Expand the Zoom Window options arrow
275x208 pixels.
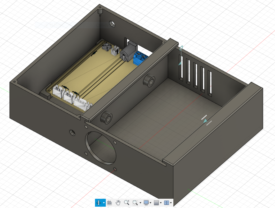tap(140, 203)
